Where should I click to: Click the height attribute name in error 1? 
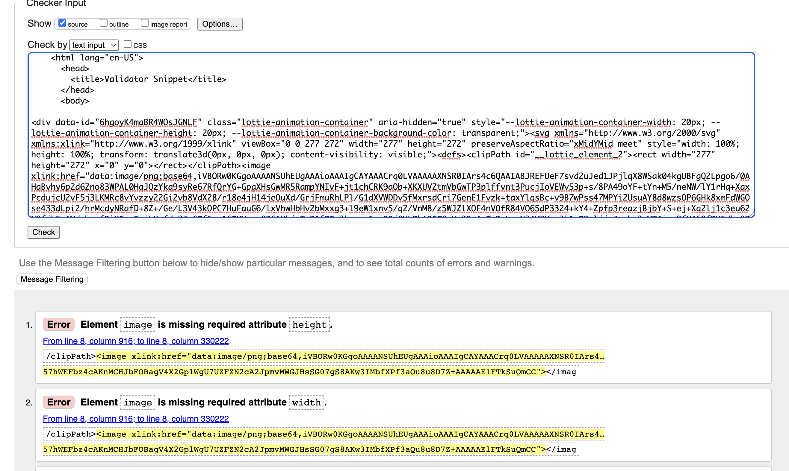[309, 324]
